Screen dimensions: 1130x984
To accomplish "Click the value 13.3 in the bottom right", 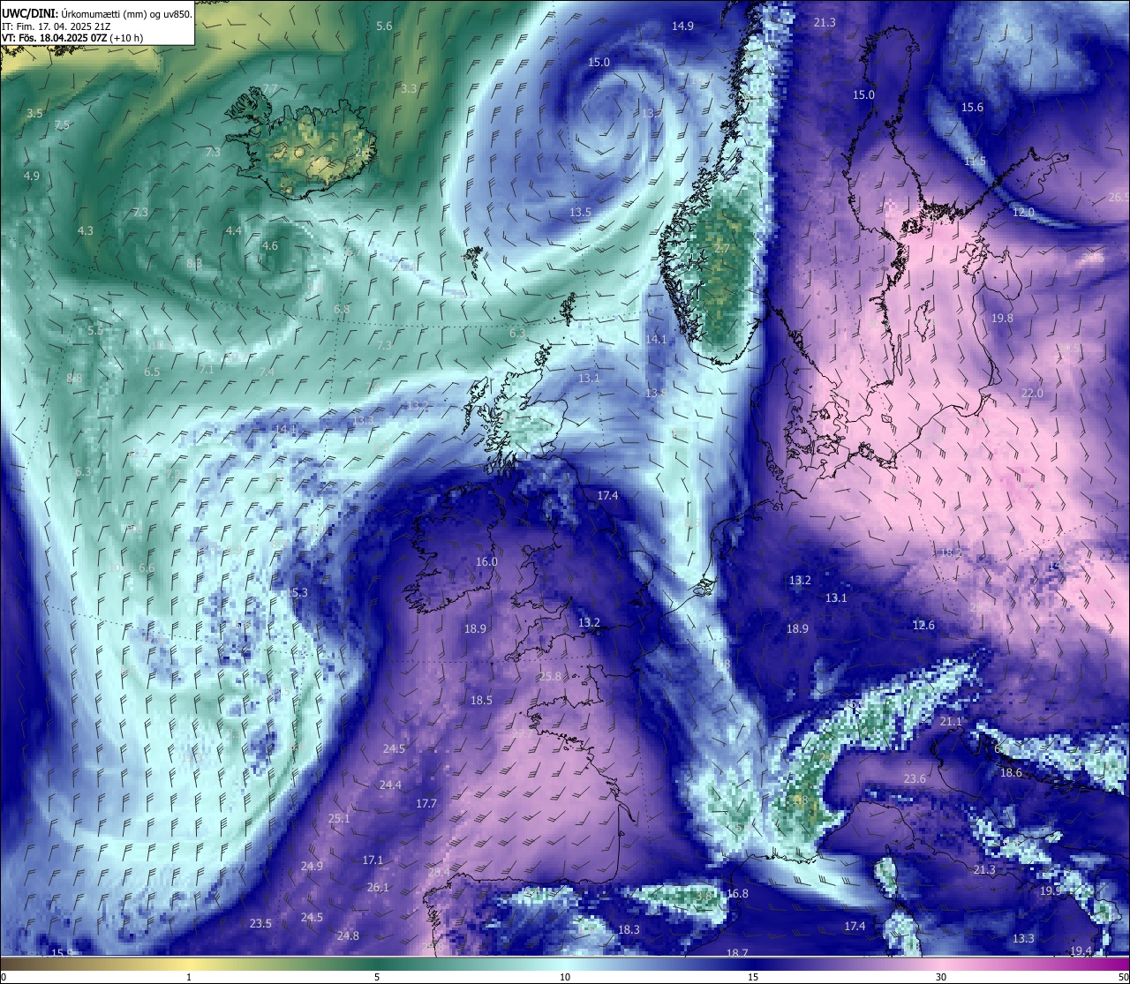I will (x=1023, y=939).
